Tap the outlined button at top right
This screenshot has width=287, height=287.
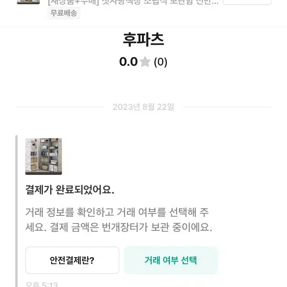click(x=247, y=2)
